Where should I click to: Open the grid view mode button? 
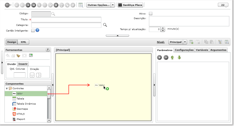pos(8,5)
